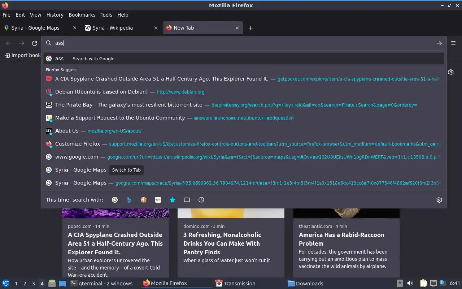The image size is (462, 289).
Task: Open the Tools menu
Action: (x=106, y=15)
